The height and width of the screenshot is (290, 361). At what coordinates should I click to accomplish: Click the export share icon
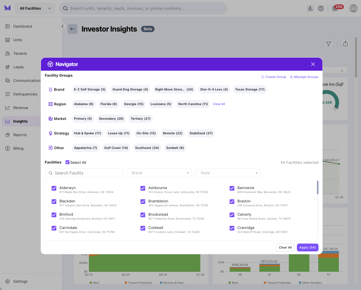(345, 44)
